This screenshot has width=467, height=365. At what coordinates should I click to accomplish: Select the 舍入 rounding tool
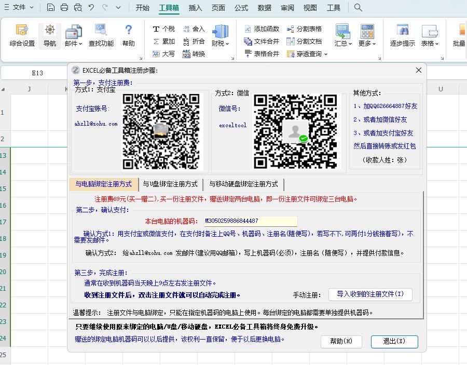coord(194,29)
